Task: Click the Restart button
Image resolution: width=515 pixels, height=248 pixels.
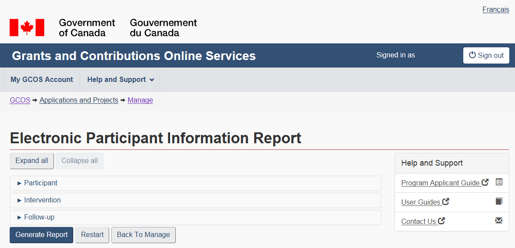Action: [x=92, y=235]
